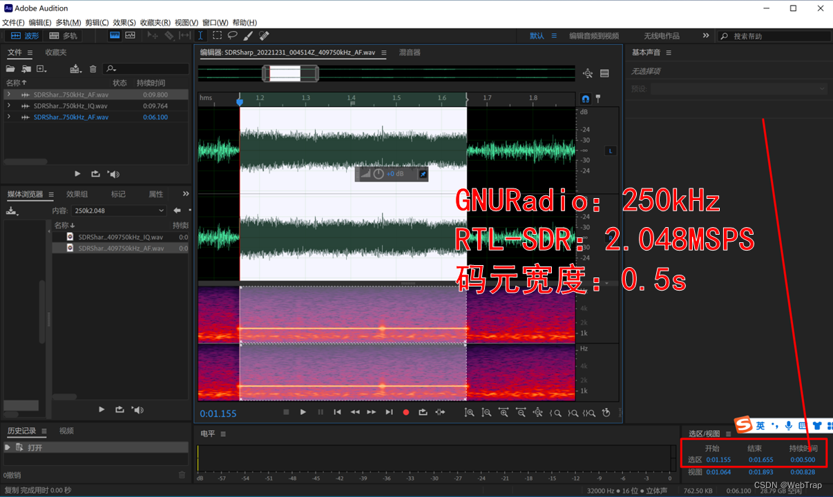Open the Essential Sound panel menu
The width and height of the screenshot is (833, 497).
point(669,52)
